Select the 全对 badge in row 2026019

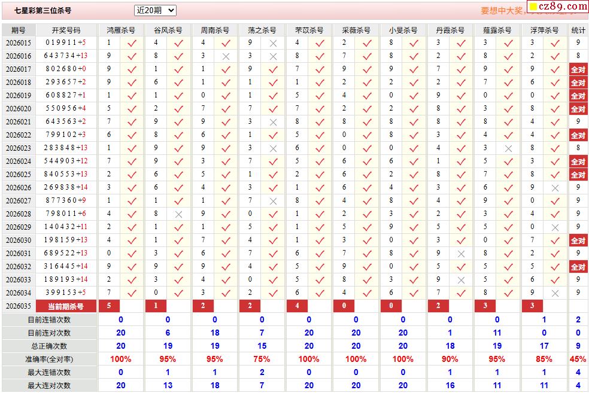(578, 96)
